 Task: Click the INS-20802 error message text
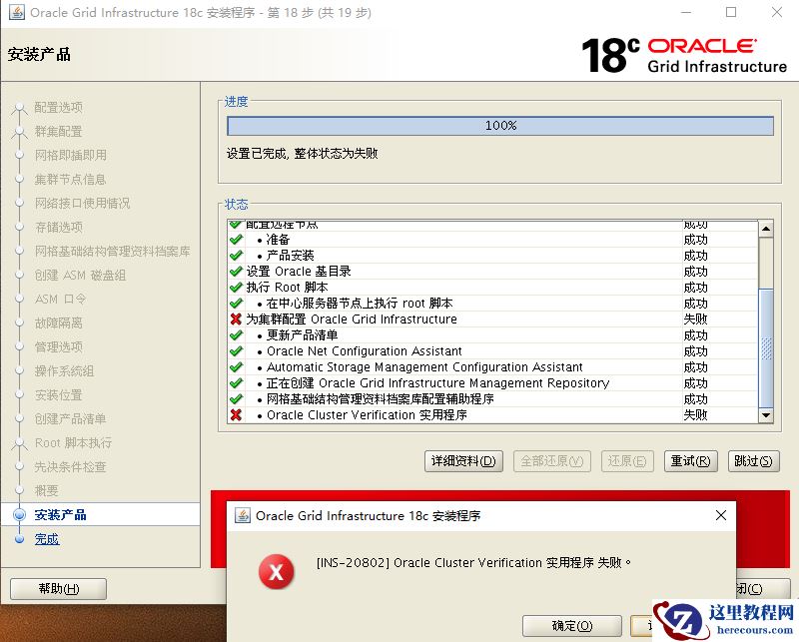point(473,562)
